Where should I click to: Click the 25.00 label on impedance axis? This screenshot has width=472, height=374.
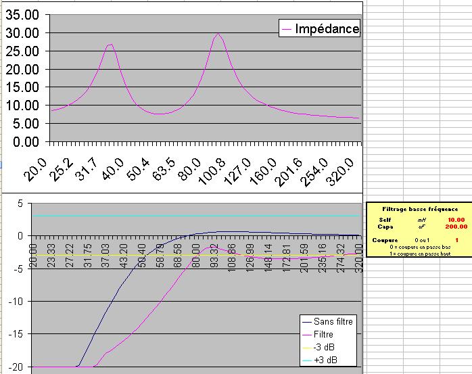coord(22,51)
